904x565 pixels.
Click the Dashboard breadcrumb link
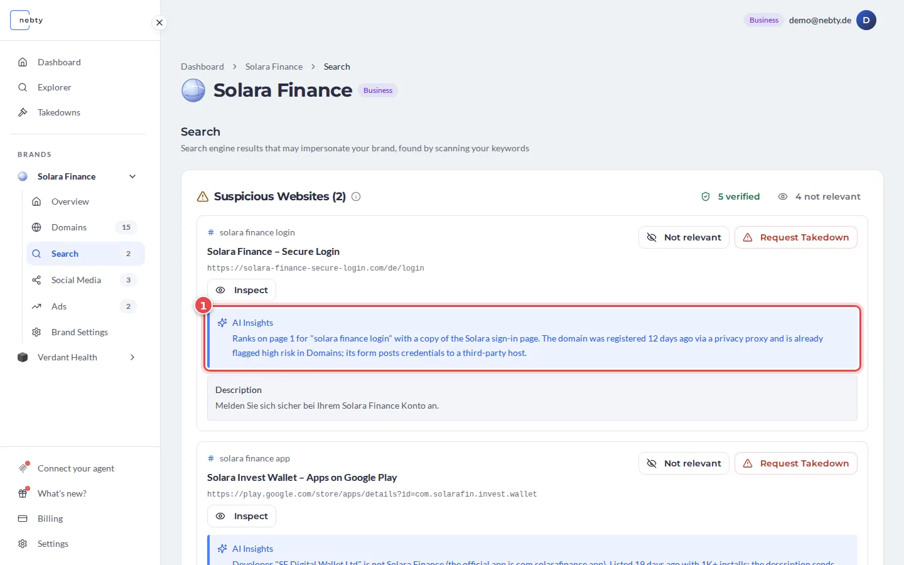pos(202,67)
